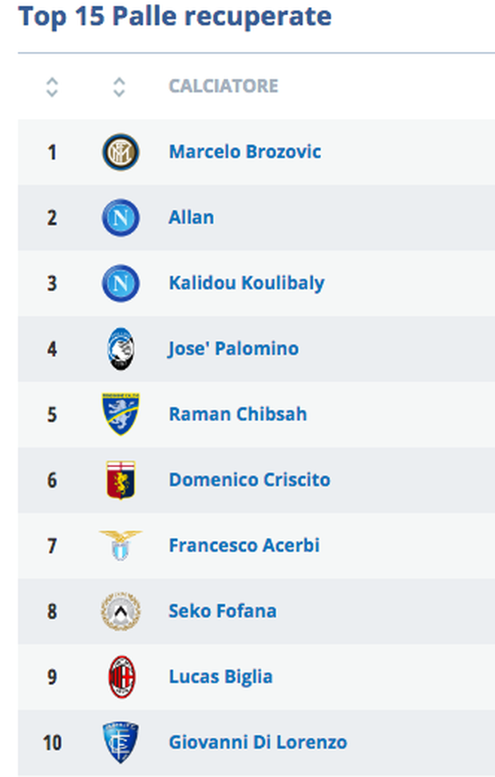The width and height of the screenshot is (495, 777).
Task: Click the AC Milan crest icon
Action: 121,677
